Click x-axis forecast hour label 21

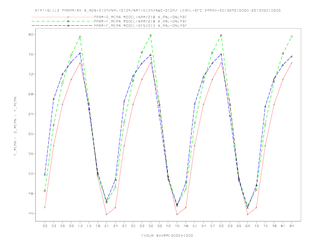[106, 226]
